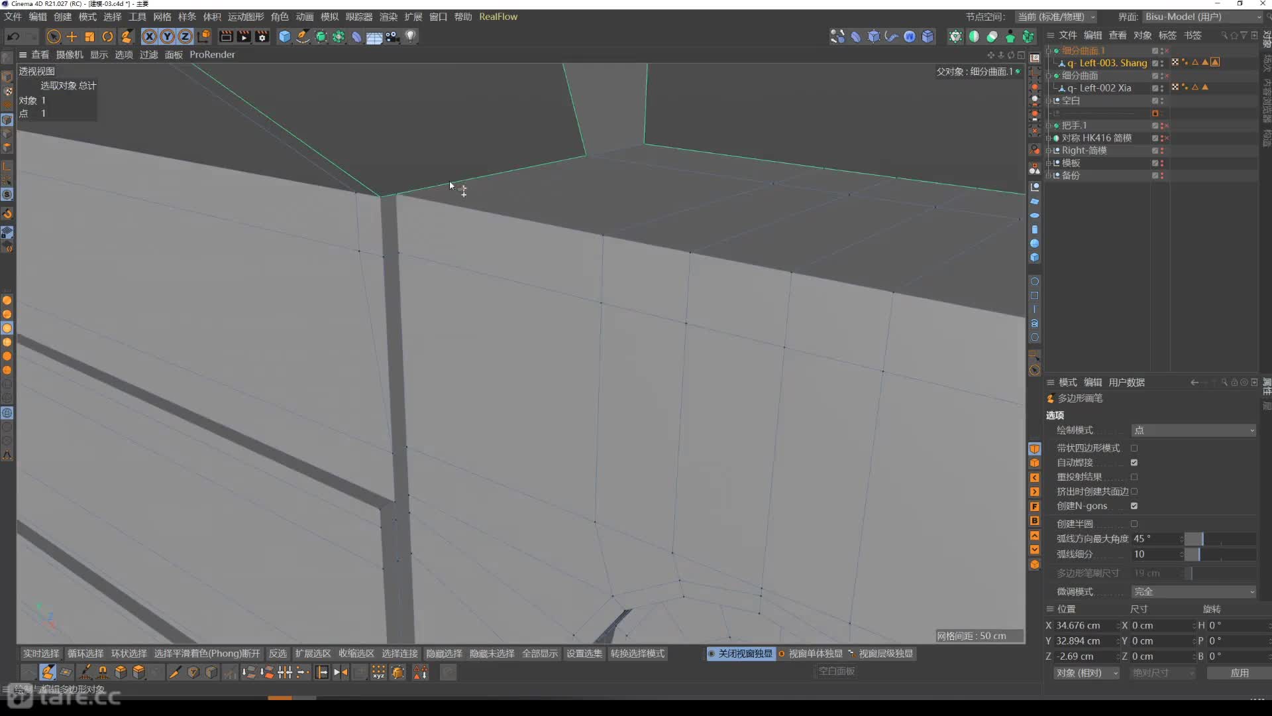Select the Scale tool icon

coord(89,36)
